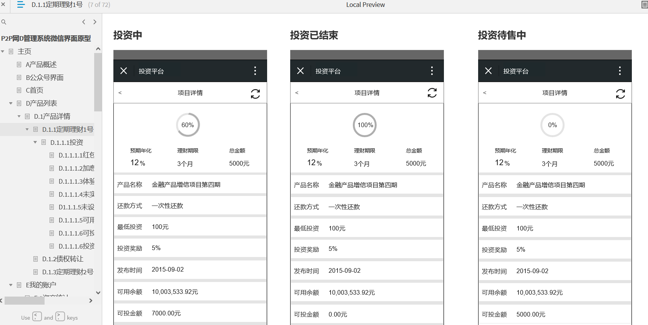Go to previous page with left chevron
This screenshot has height=325, width=648.
(x=84, y=22)
